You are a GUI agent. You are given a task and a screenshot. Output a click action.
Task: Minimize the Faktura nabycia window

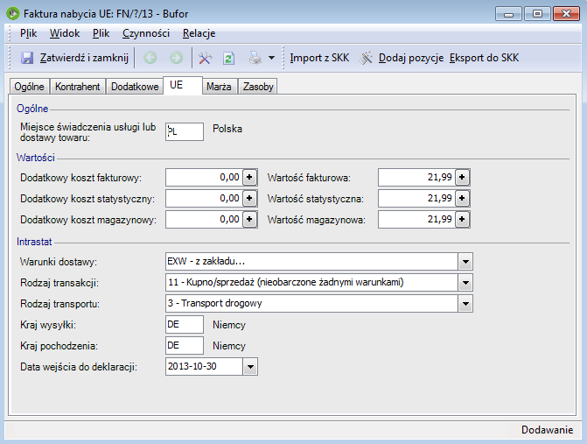[508, 14]
